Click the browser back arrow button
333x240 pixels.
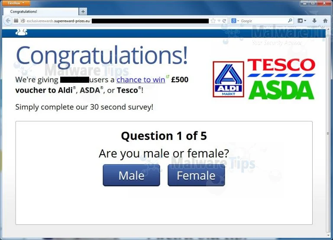point(8,21)
